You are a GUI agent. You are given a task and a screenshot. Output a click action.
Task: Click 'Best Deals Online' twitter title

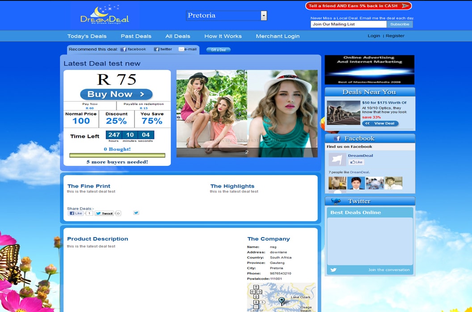click(x=355, y=212)
